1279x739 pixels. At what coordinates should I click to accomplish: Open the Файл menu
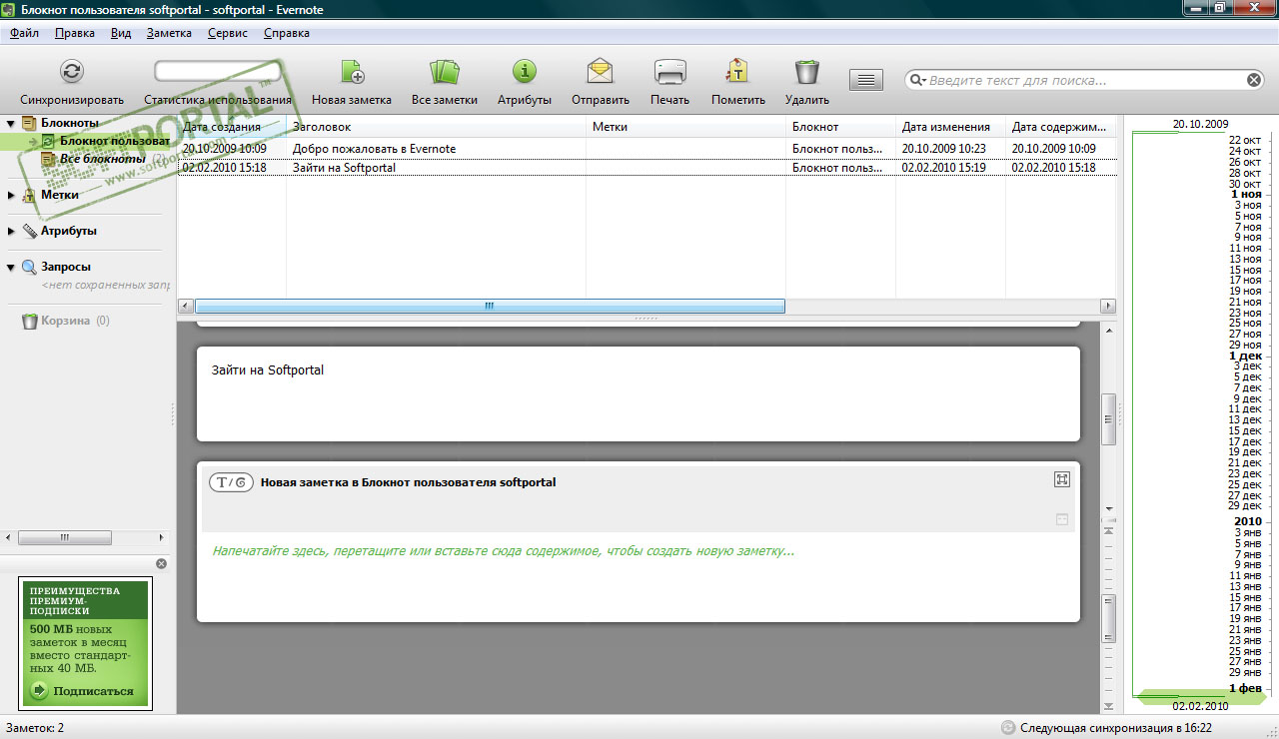25,33
